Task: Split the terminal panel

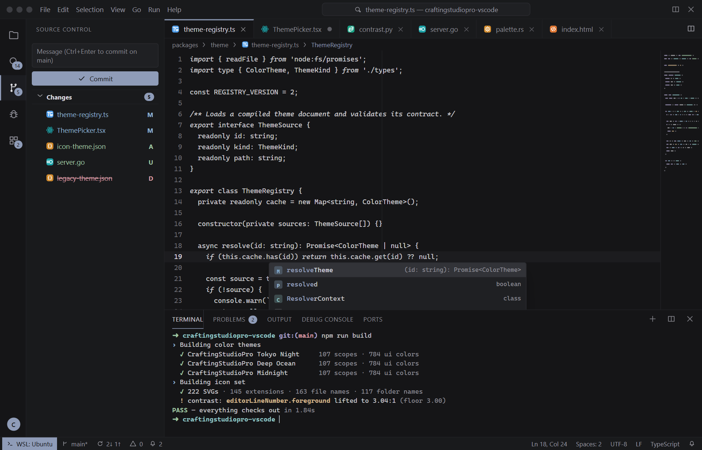Action: (x=671, y=319)
